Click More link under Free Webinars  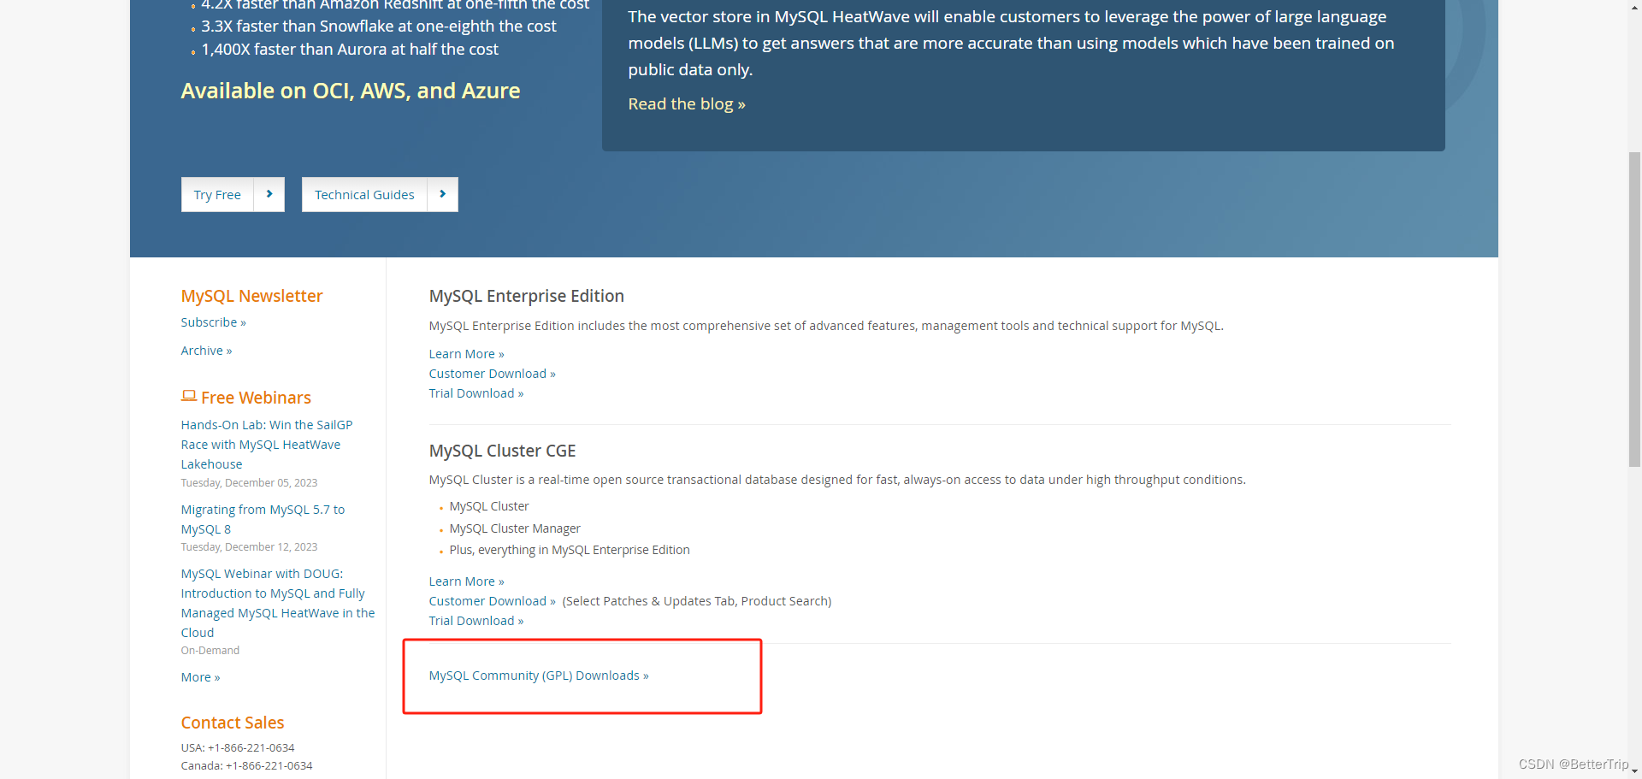(200, 677)
